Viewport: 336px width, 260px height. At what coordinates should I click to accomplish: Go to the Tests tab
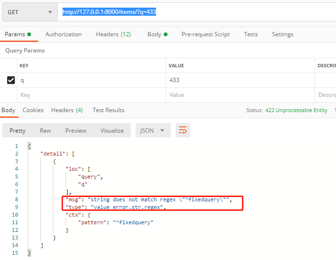pos(251,34)
